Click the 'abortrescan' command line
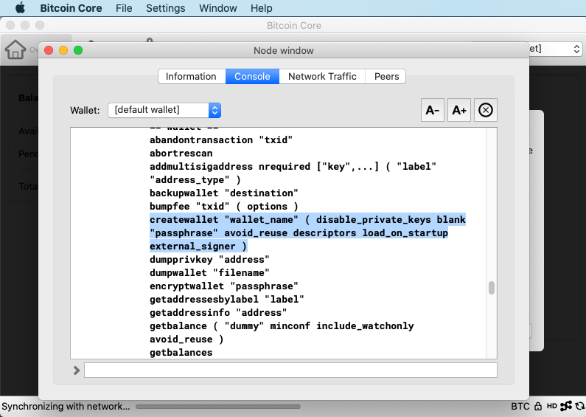The image size is (586, 417). (x=181, y=153)
